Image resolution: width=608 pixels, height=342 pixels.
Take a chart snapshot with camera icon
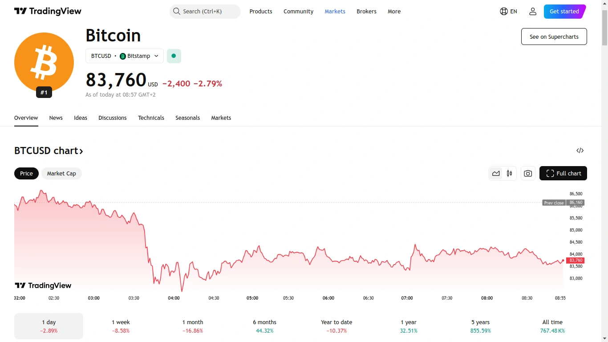pyautogui.click(x=528, y=174)
